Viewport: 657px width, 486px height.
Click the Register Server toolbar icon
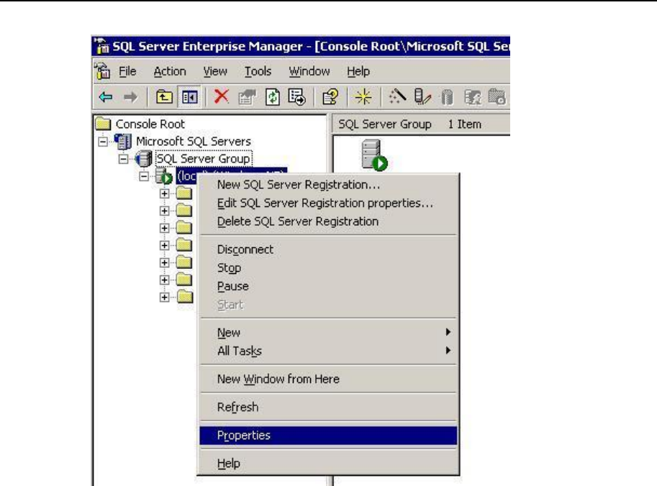coord(422,97)
